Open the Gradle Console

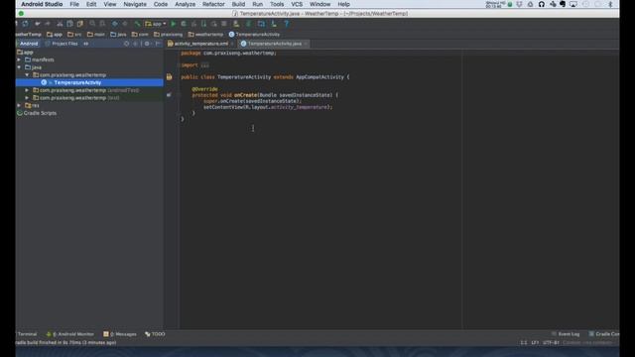[x=604, y=334]
